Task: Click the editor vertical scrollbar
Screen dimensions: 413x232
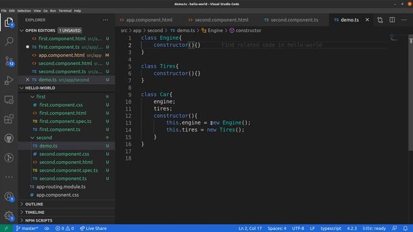Action: click(410, 93)
